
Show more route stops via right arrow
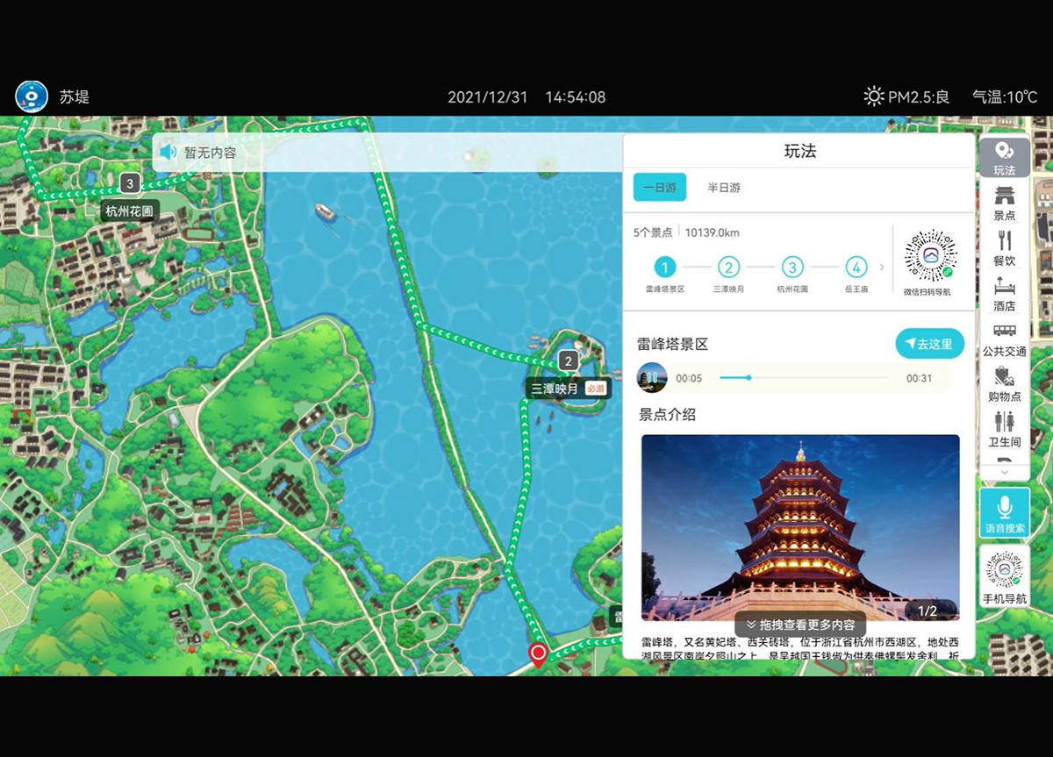882,268
